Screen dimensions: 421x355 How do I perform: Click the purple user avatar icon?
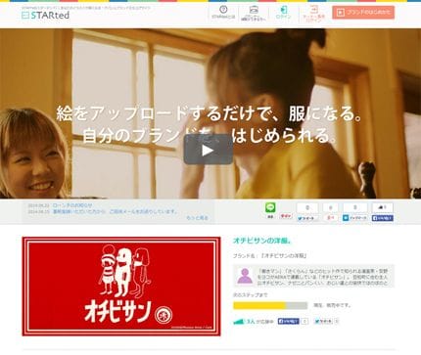(x=245, y=276)
